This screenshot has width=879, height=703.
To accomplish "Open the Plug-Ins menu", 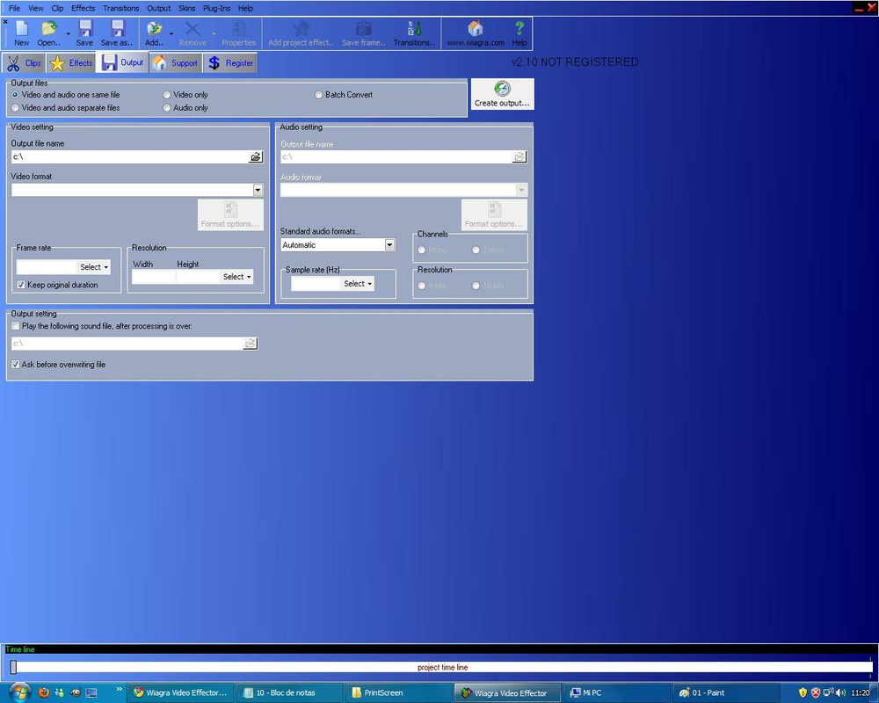I will pyautogui.click(x=216, y=9).
